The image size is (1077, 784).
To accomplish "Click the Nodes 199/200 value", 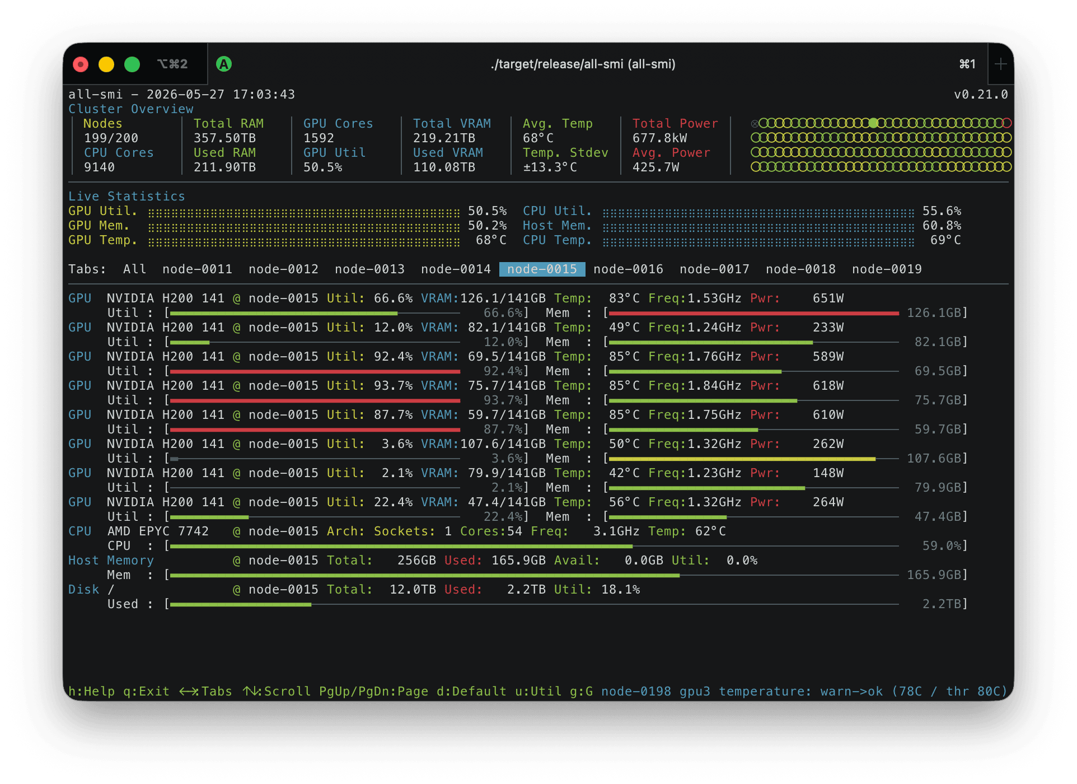I will tap(111, 138).
